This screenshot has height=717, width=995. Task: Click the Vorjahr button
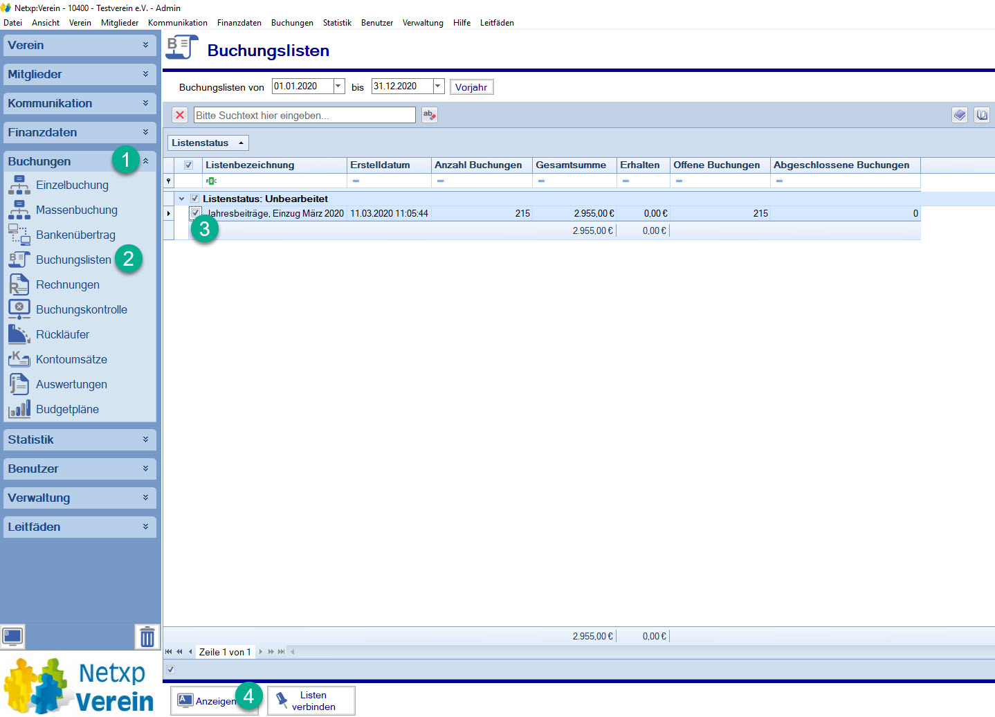[x=471, y=87]
